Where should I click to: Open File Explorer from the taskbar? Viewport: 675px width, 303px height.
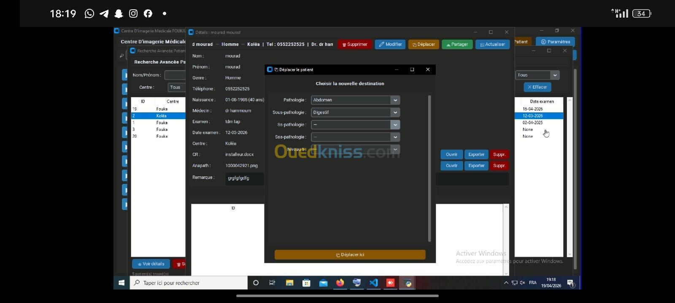(289, 283)
